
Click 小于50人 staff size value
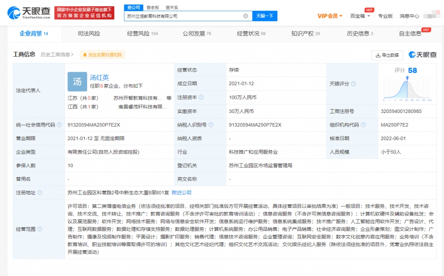coord(391,152)
